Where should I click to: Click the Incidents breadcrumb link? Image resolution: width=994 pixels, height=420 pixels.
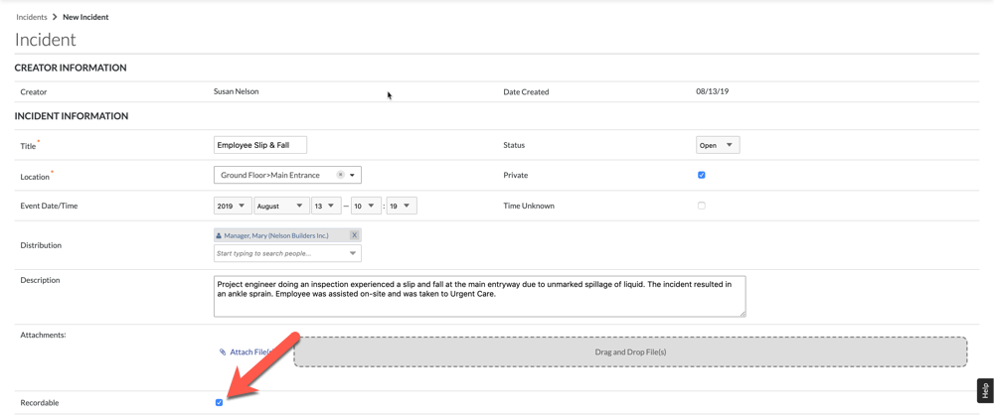(x=31, y=17)
